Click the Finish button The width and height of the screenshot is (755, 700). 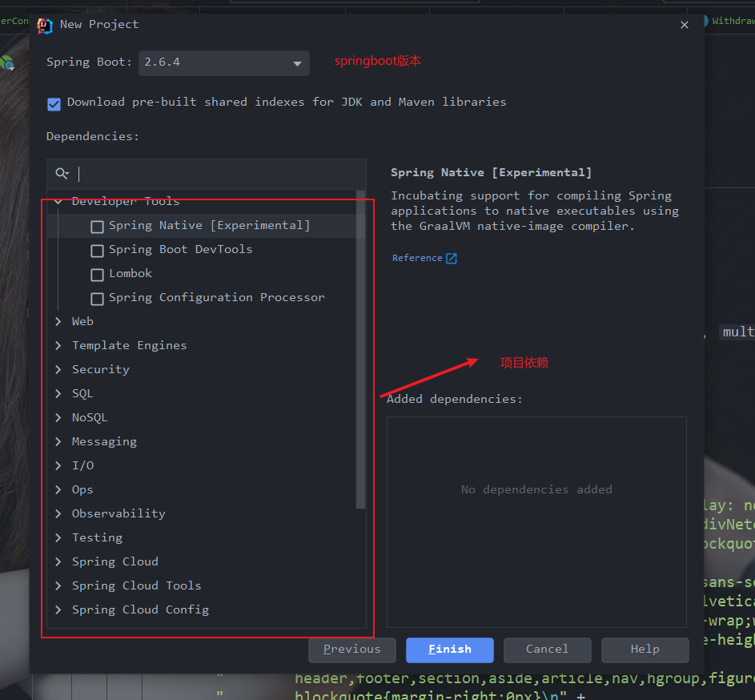coord(450,650)
